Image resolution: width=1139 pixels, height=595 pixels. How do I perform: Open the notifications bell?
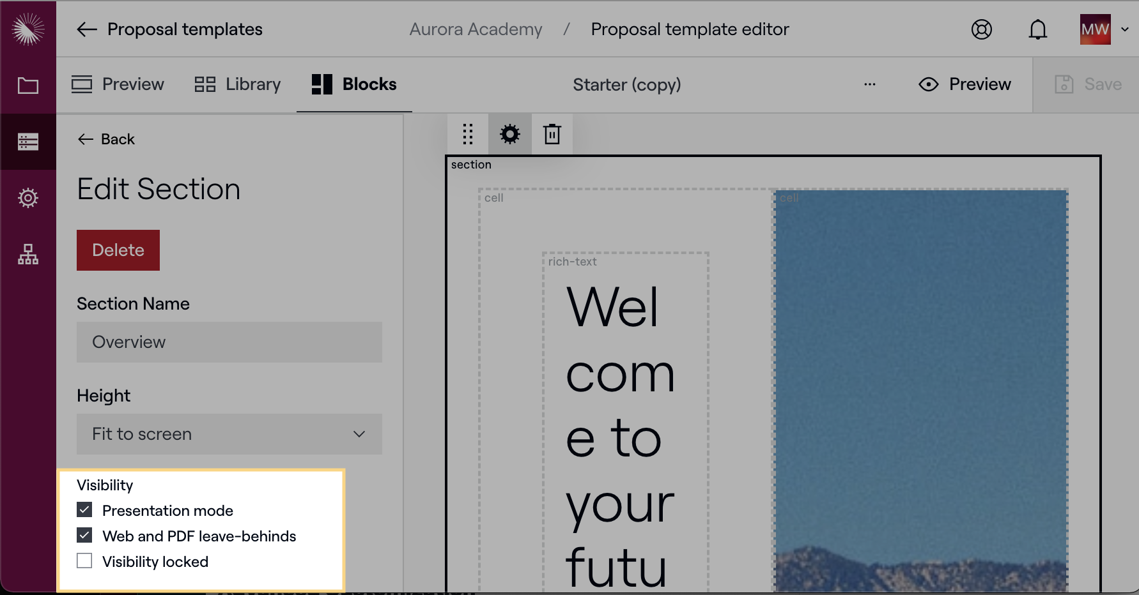[1038, 29]
